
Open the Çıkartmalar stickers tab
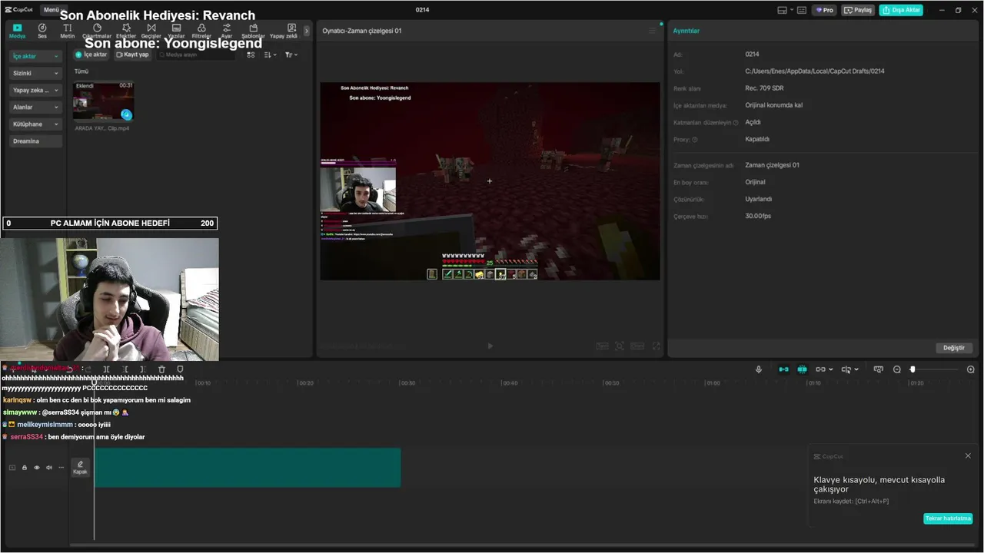click(97, 31)
